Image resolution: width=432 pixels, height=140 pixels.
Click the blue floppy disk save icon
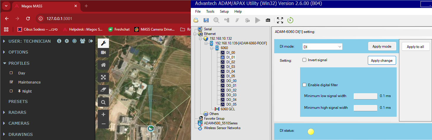pos(206,20)
